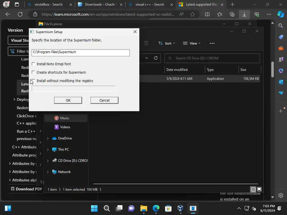Click OK in Supermium Setup dialog
This screenshot has height=215, width=287.
[x=68, y=100]
